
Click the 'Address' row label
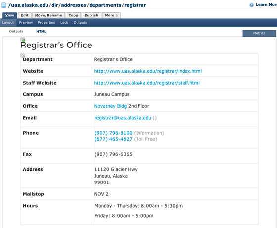33,169
